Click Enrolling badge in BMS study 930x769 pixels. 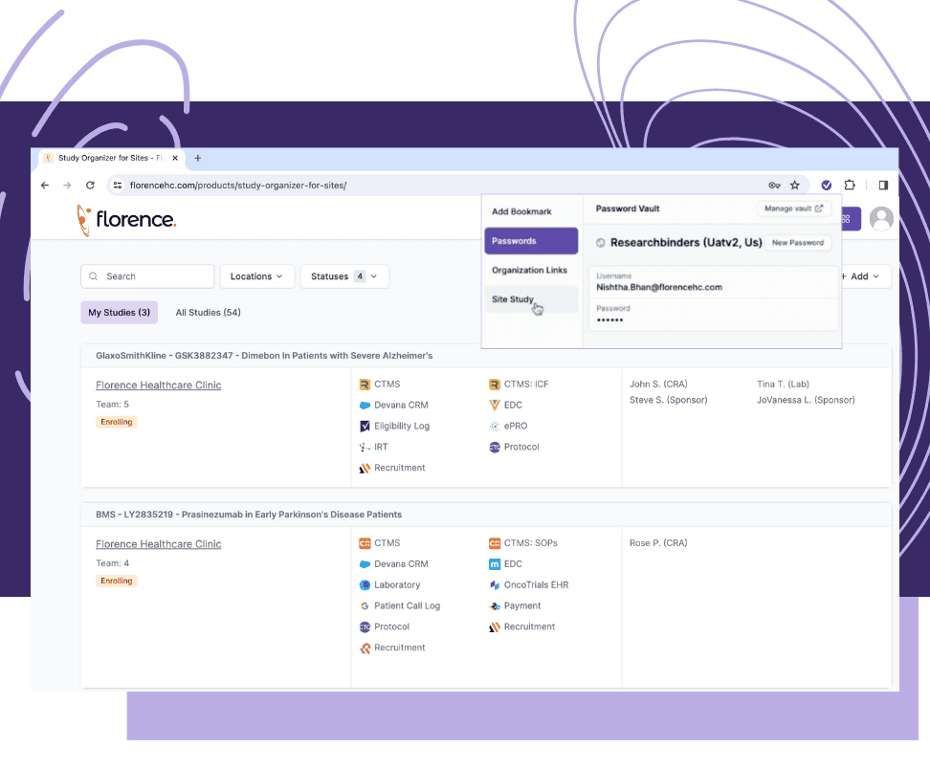[x=117, y=581]
